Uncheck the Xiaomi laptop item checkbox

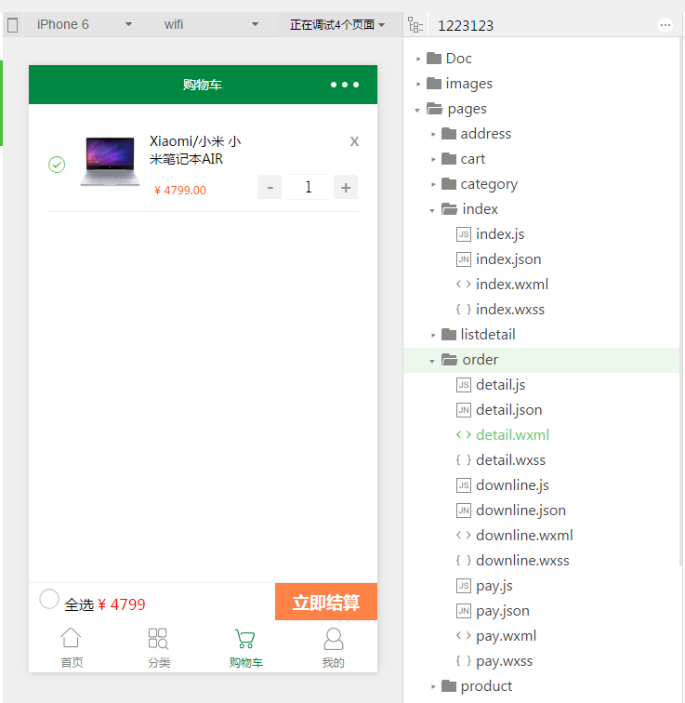pyautogui.click(x=57, y=165)
